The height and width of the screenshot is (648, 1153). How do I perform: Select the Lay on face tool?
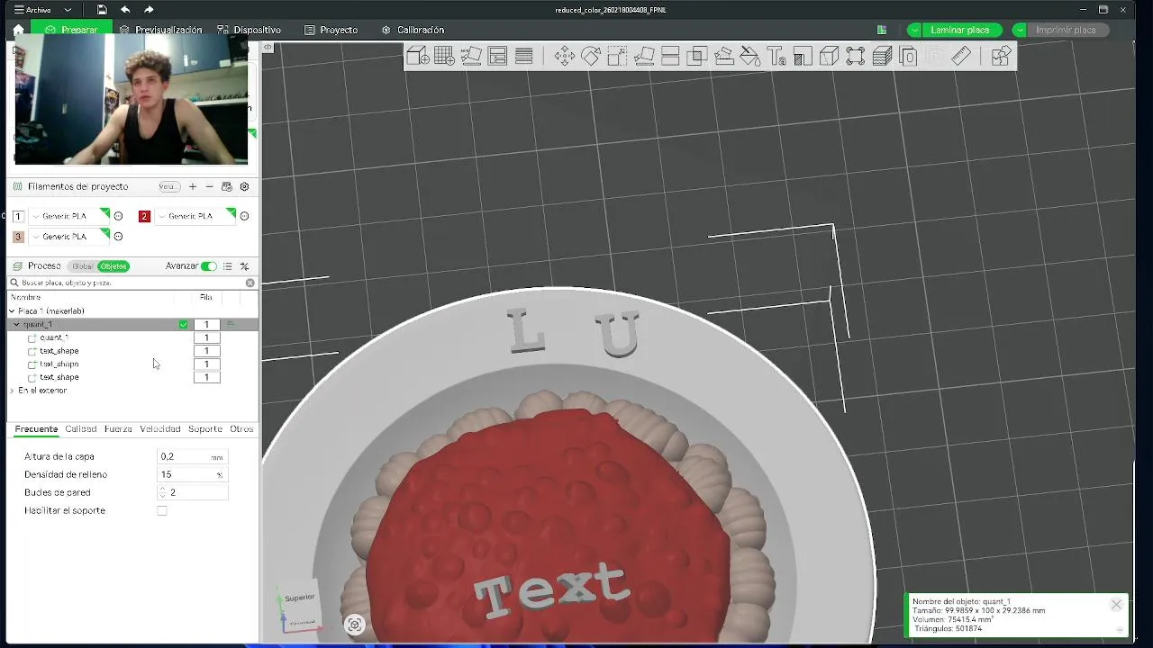coord(644,57)
